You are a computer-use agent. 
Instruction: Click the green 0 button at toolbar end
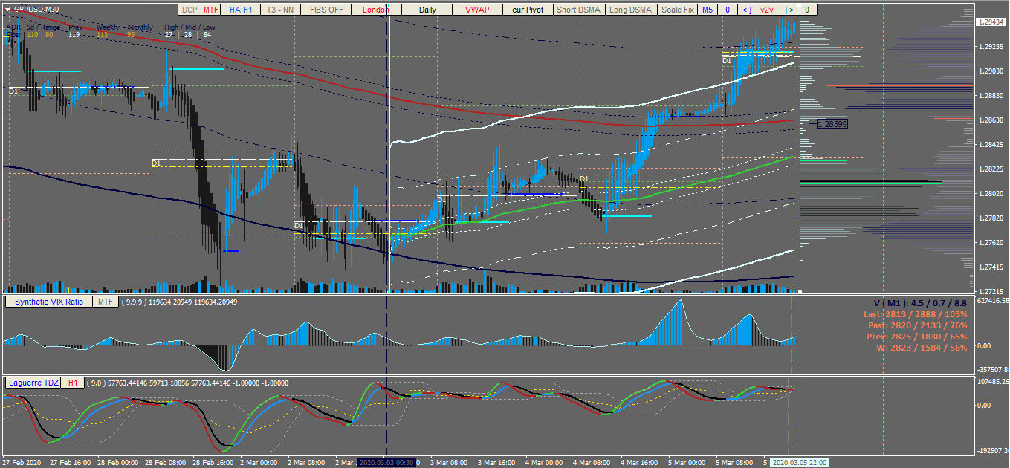tap(807, 10)
